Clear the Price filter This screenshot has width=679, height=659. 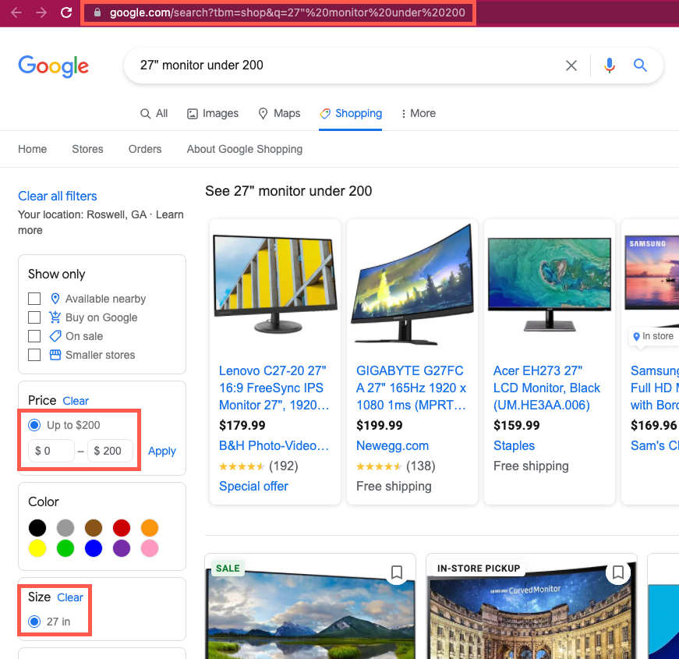click(x=76, y=401)
